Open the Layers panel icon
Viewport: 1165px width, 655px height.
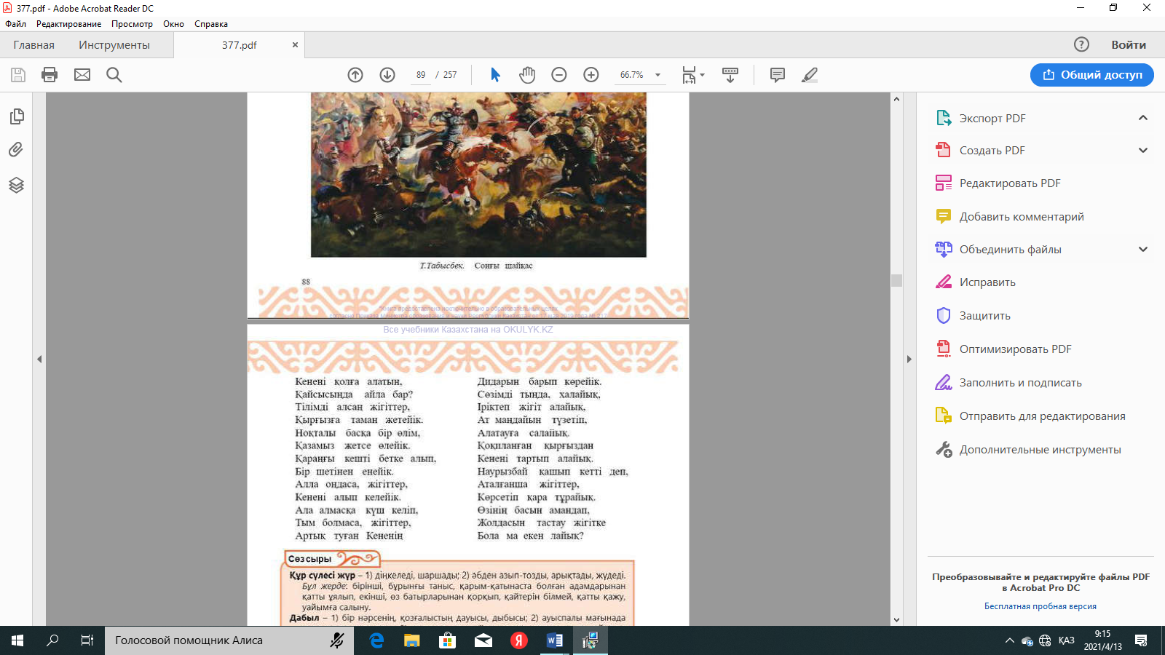click(16, 185)
